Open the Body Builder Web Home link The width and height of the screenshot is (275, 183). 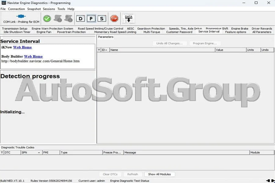click(33, 56)
